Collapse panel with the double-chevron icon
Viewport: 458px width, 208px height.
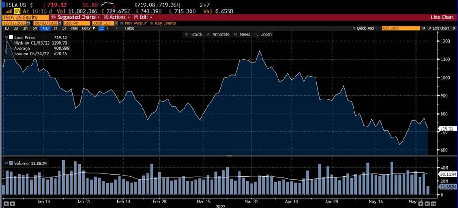[x=424, y=28]
